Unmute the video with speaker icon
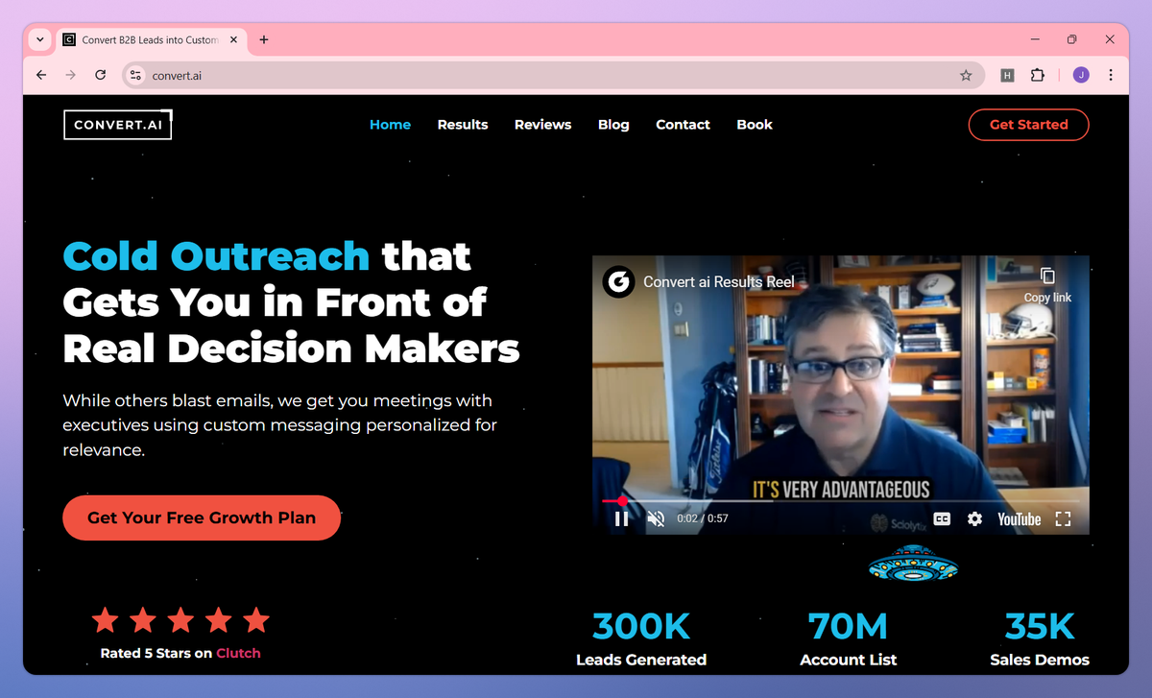The width and height of the screenshot is (1152, 698). 657,518
